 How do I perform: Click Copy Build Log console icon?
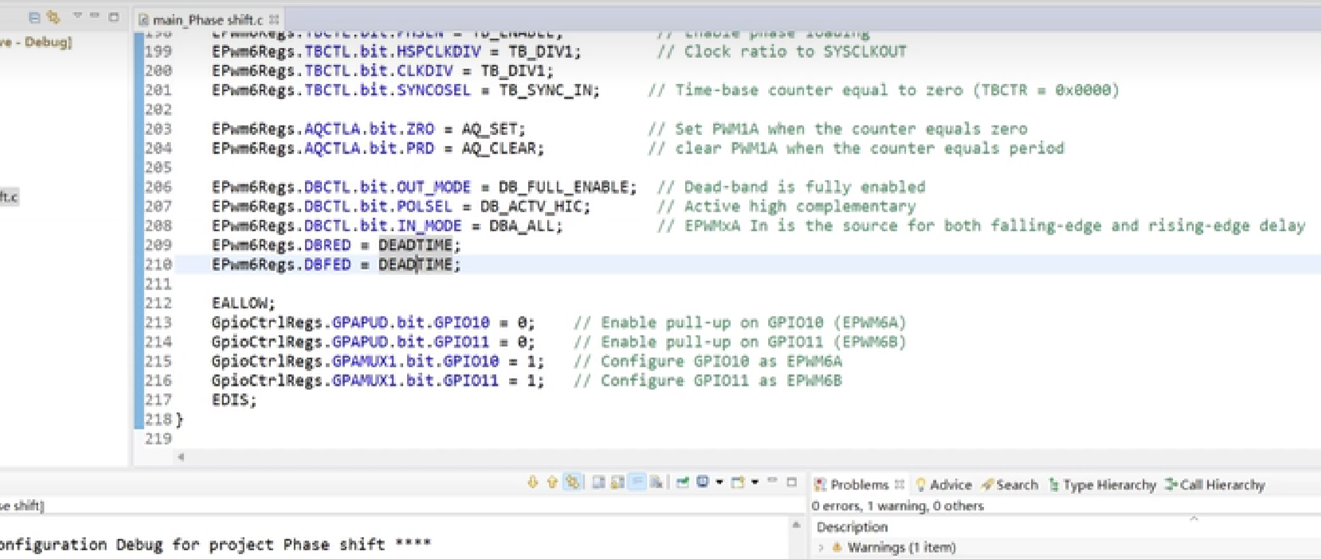tap(598, 482)
